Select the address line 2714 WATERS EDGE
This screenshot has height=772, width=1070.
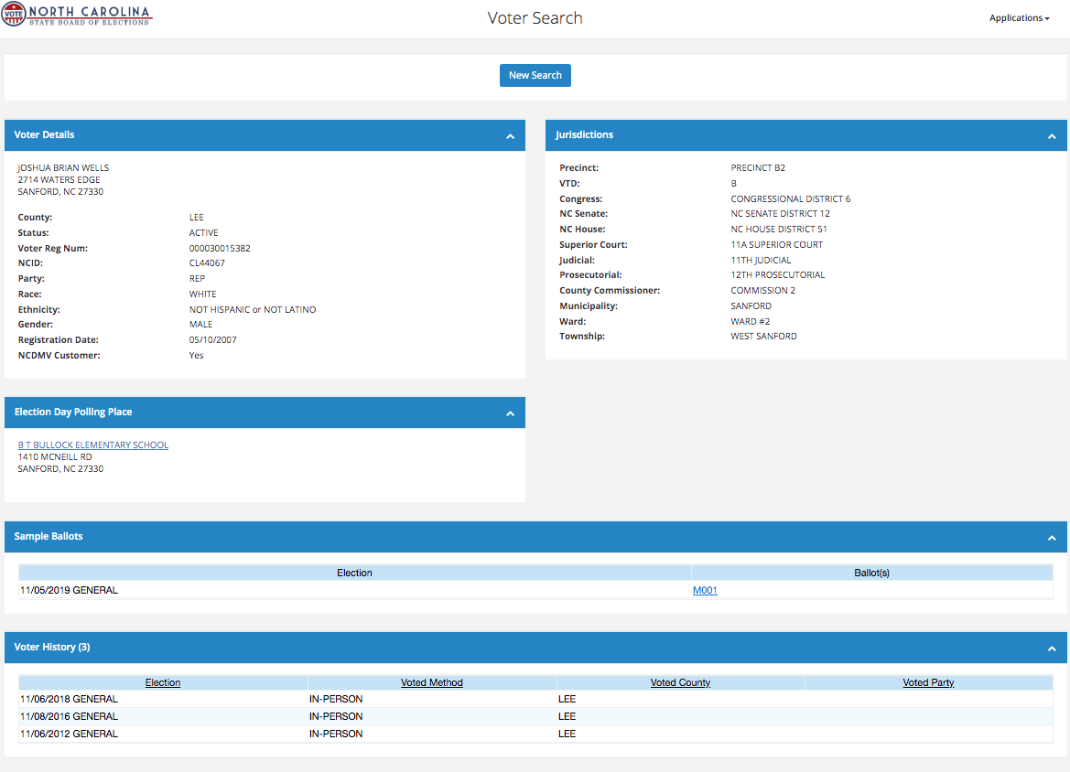59,180
